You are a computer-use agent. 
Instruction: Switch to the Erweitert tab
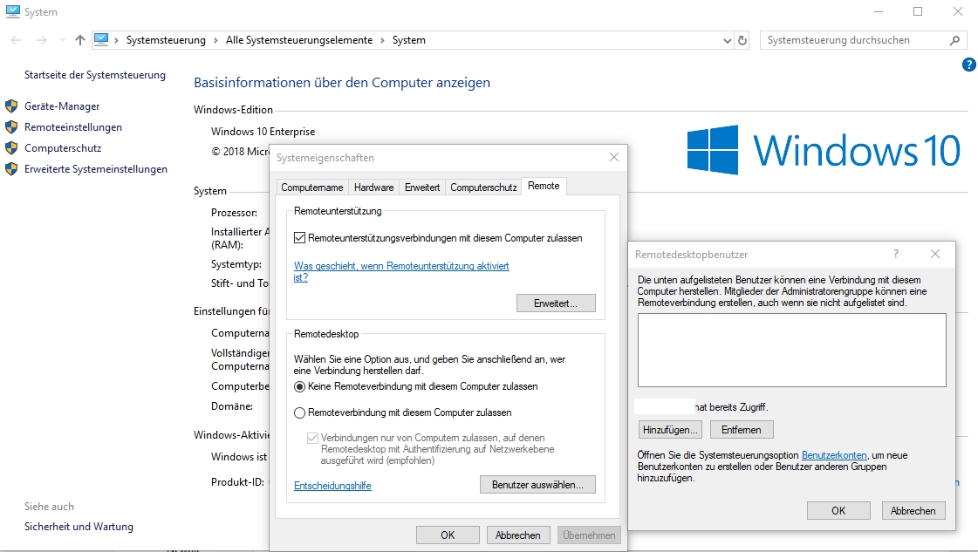click(422, 187)
